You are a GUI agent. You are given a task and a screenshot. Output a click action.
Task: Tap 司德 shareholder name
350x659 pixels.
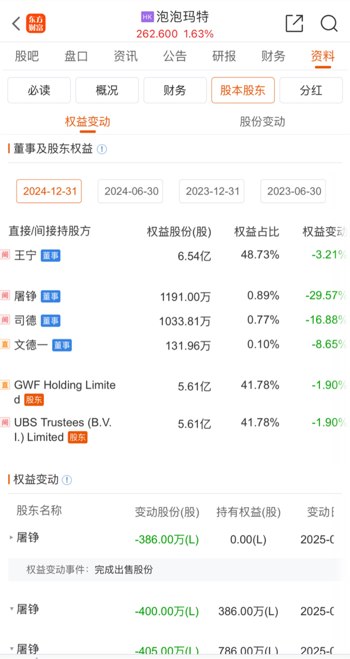(x=26, y=320)
